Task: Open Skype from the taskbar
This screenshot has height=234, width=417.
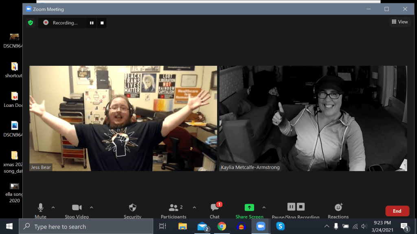Action: (280, 226)
